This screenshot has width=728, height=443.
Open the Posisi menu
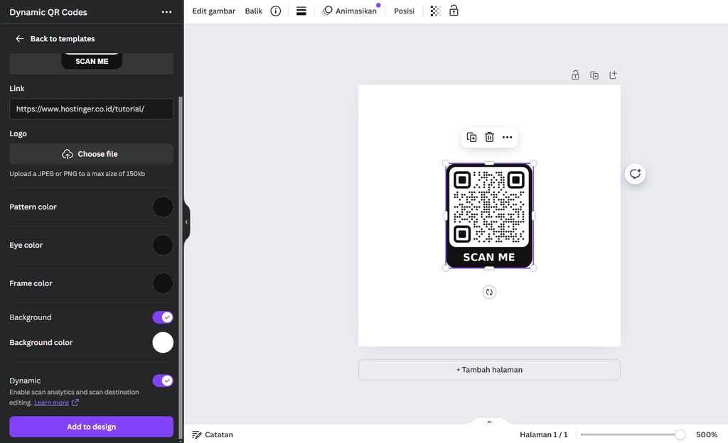click(x=403, y=11)
